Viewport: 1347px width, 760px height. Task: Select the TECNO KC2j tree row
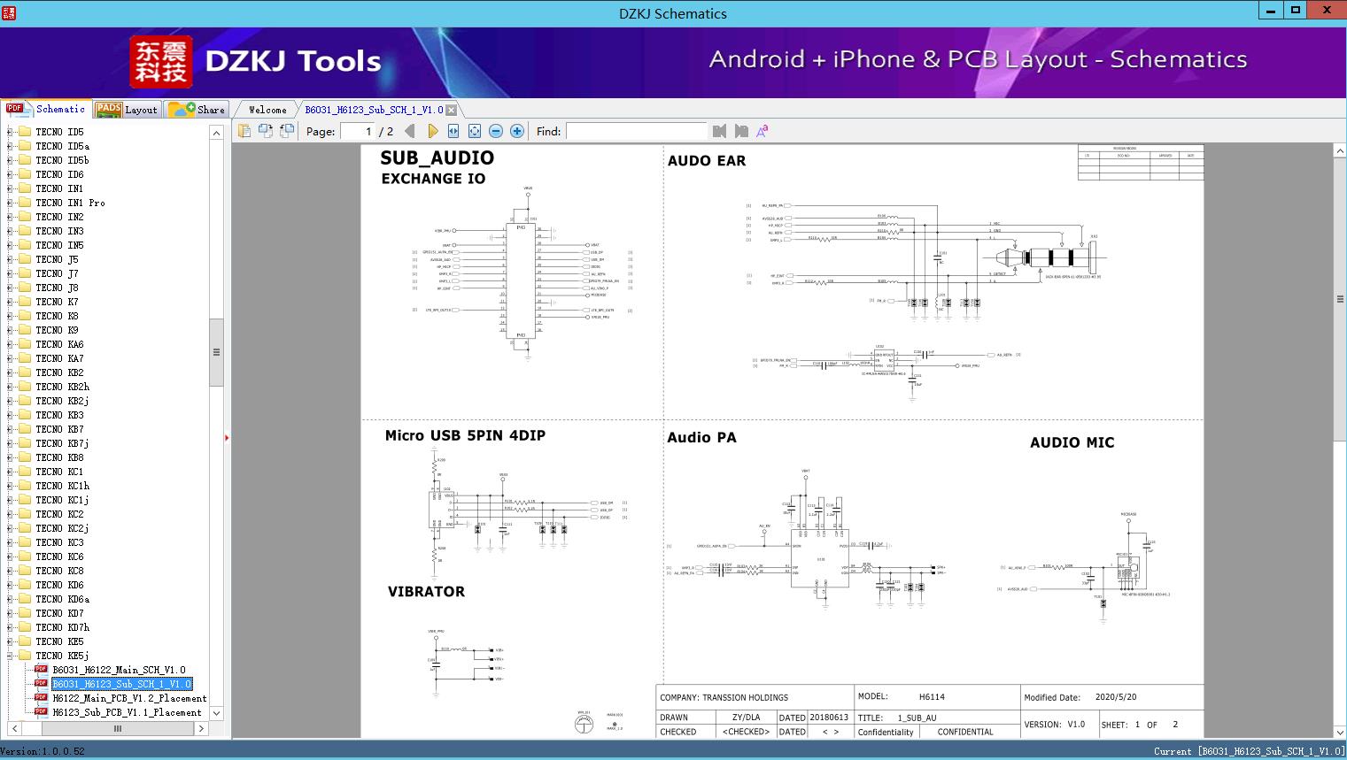pyautogui.click(x=62, y=528)
